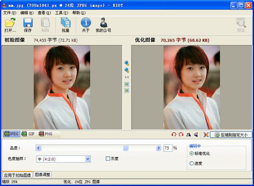Expand the 色度抽样 chroma subsampling dropdown

88,159
